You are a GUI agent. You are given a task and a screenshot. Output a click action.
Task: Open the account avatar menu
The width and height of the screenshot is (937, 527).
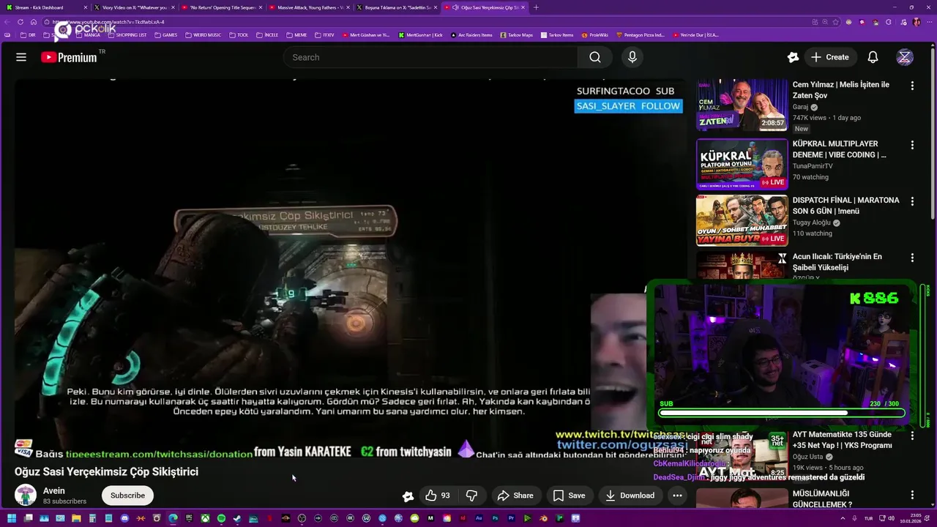click(905, 57)
